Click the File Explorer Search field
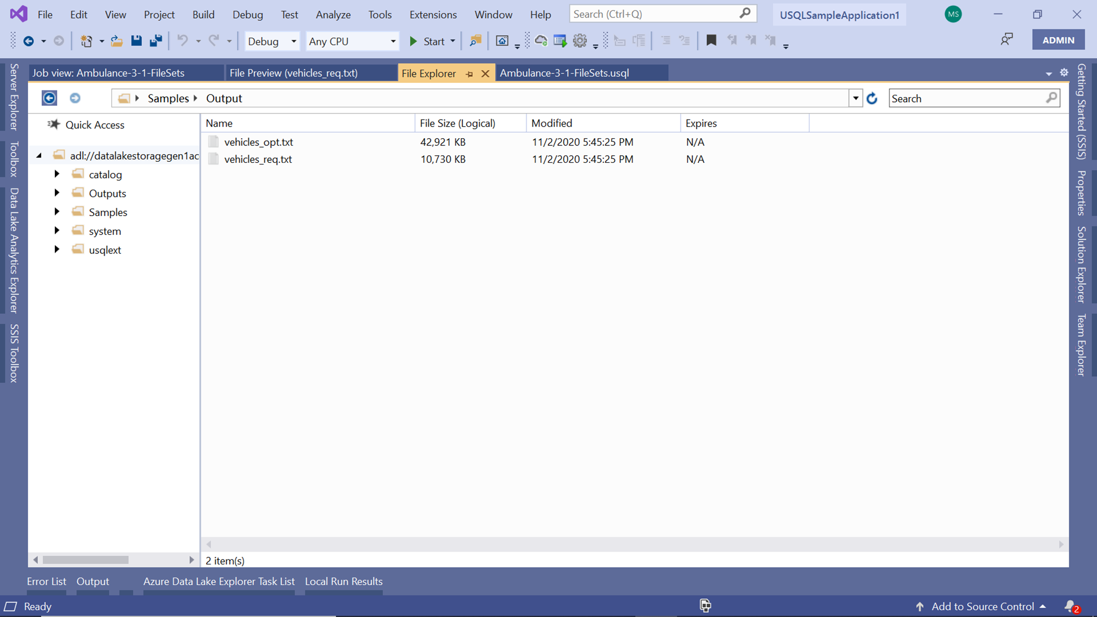The height and width of the screenshot is (617, 1097). [966, 99]
